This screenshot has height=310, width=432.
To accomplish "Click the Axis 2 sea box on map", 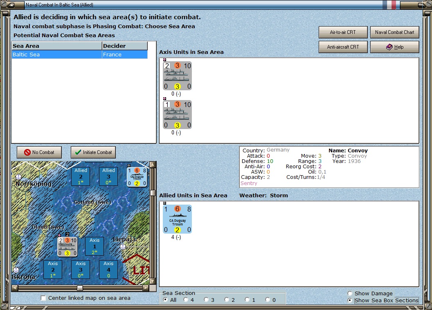I will click(x=53, y=269).
